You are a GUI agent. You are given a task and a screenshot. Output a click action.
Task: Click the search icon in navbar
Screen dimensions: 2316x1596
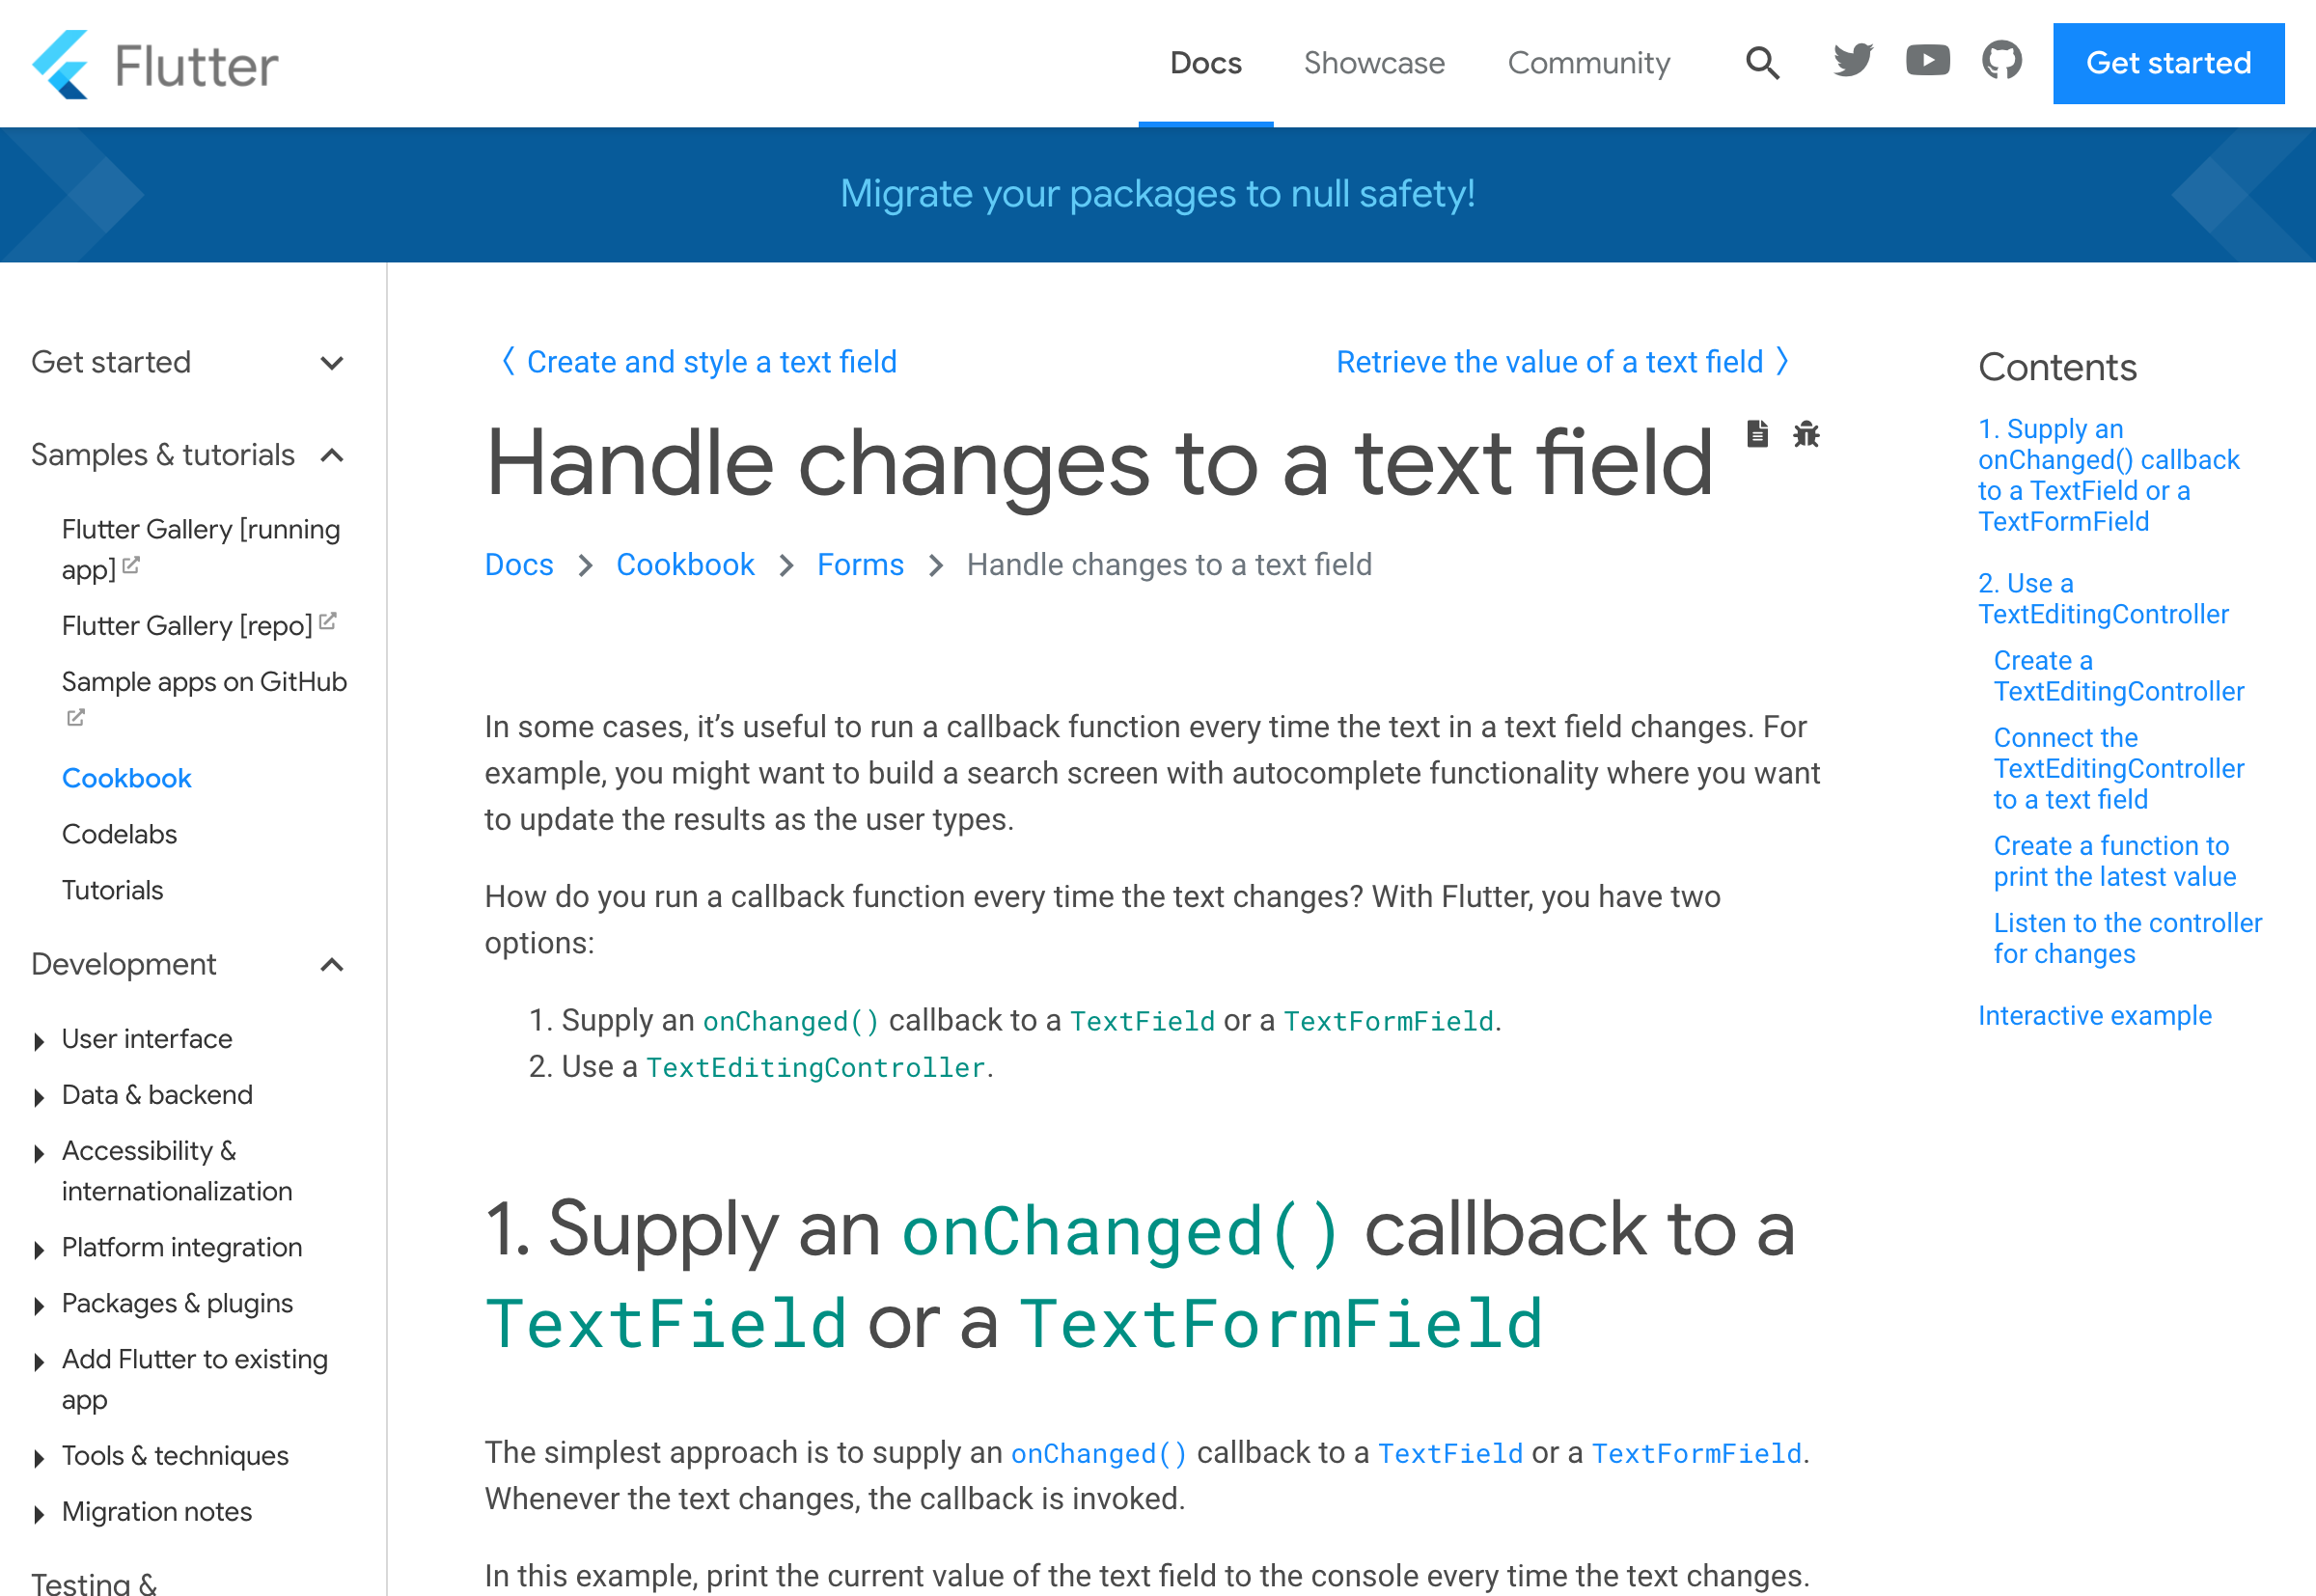click(1760, 64)
